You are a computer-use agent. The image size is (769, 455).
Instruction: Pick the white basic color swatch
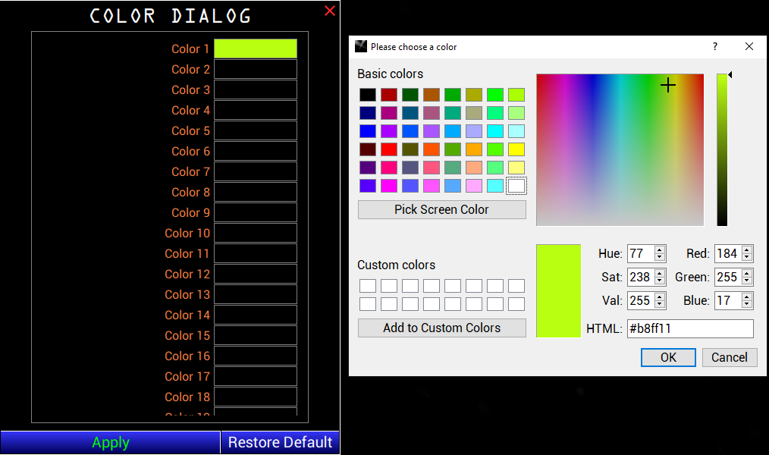click(x=516, y=186)
